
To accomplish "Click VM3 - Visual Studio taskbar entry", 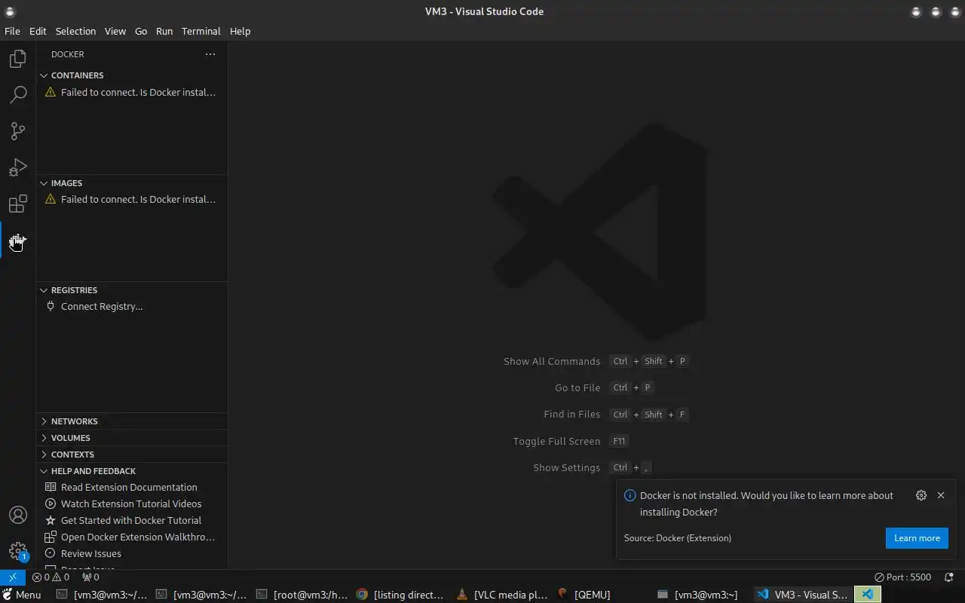I will click(802, 595).
